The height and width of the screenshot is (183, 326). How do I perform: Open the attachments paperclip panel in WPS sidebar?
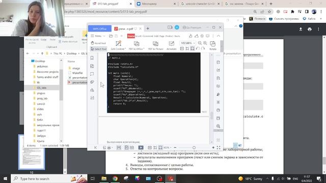pyautogui.click(x=92, y=82)
